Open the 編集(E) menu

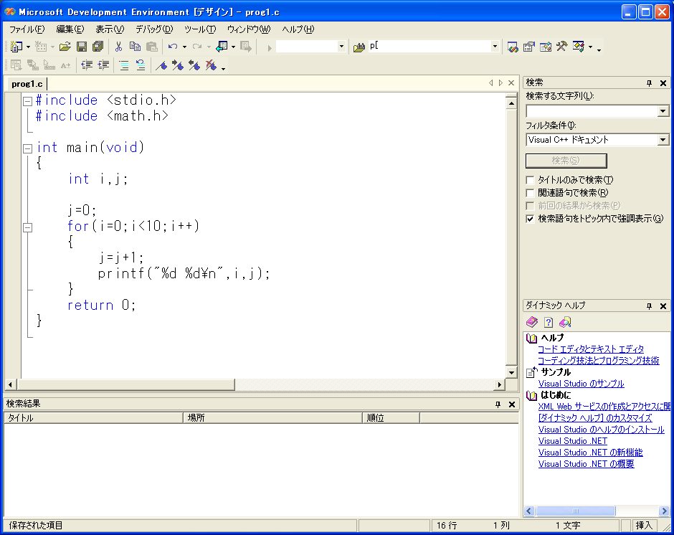click(70, 29)
